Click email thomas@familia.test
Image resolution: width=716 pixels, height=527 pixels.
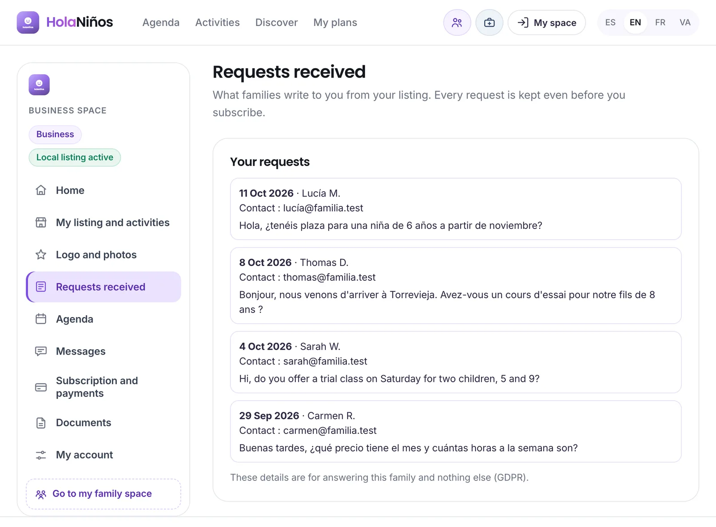(x=329, y=278)
